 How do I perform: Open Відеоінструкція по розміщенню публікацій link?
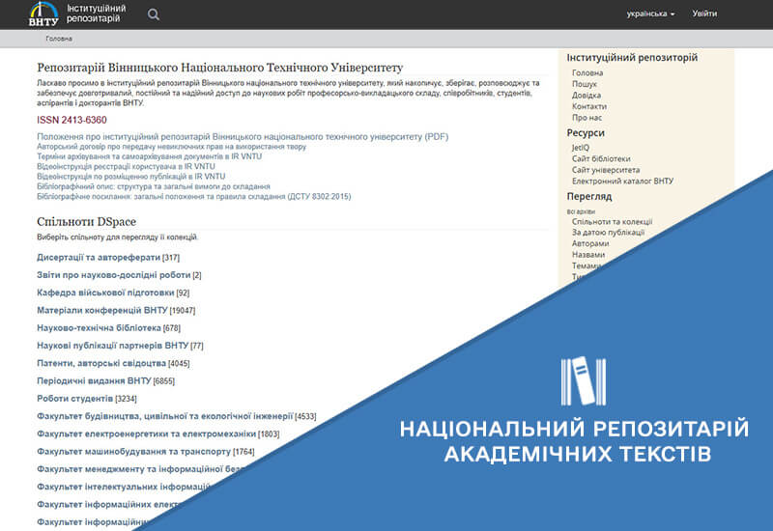131,177
